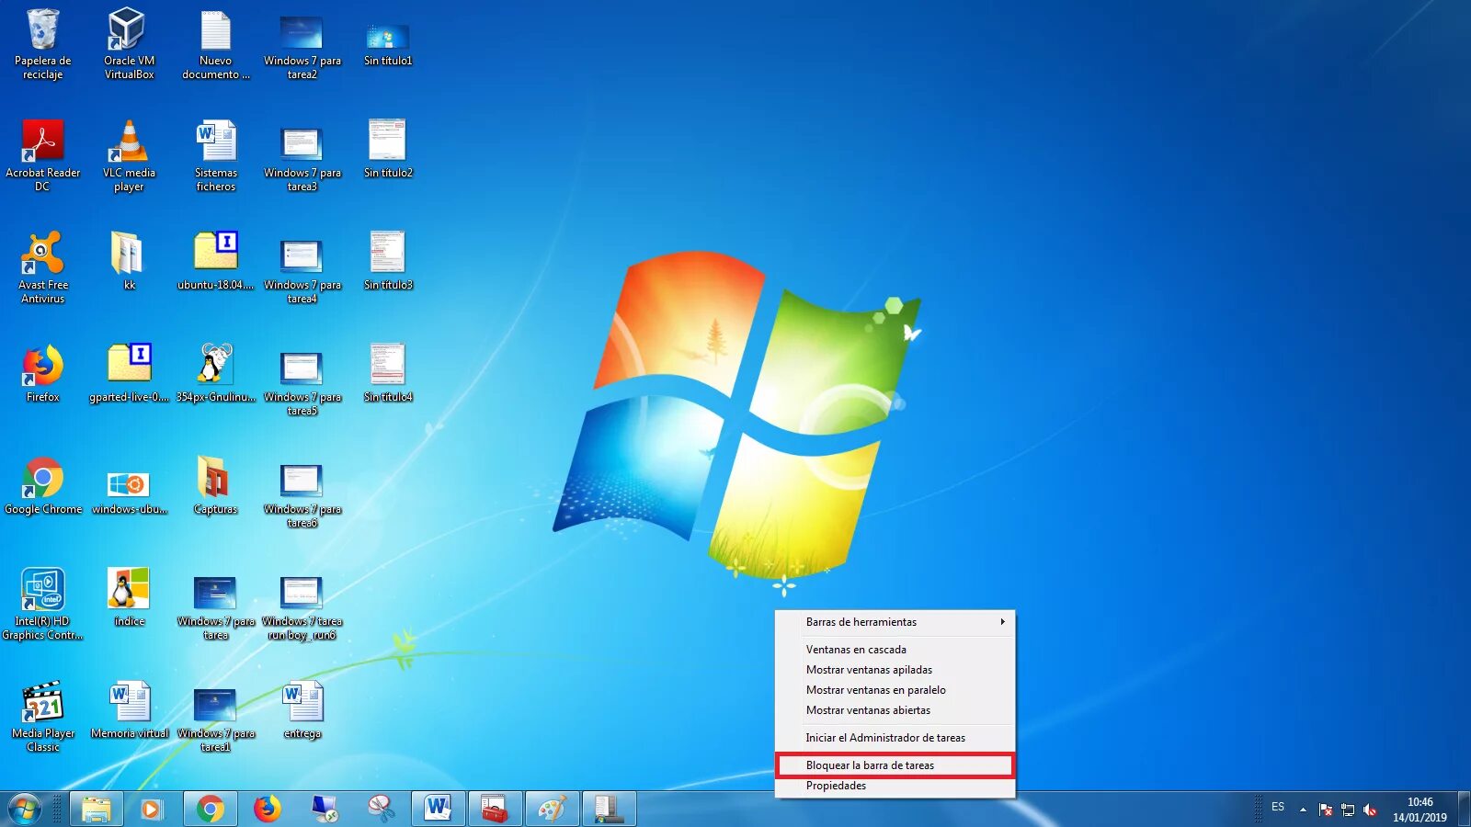Open Remote Desktop Connection in the taskbar
The height and width of the screenshot is (827, 1471).
324,809
